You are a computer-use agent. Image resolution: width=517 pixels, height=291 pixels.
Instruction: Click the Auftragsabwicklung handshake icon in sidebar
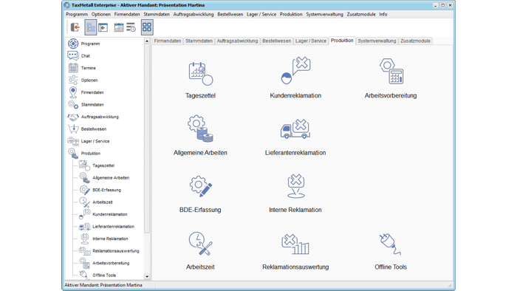click(73, 117)
